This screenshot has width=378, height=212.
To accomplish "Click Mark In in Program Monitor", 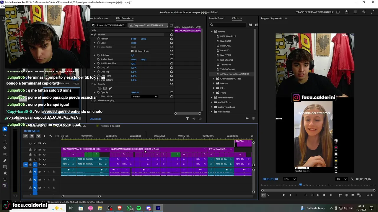I will tap(290, 195).
